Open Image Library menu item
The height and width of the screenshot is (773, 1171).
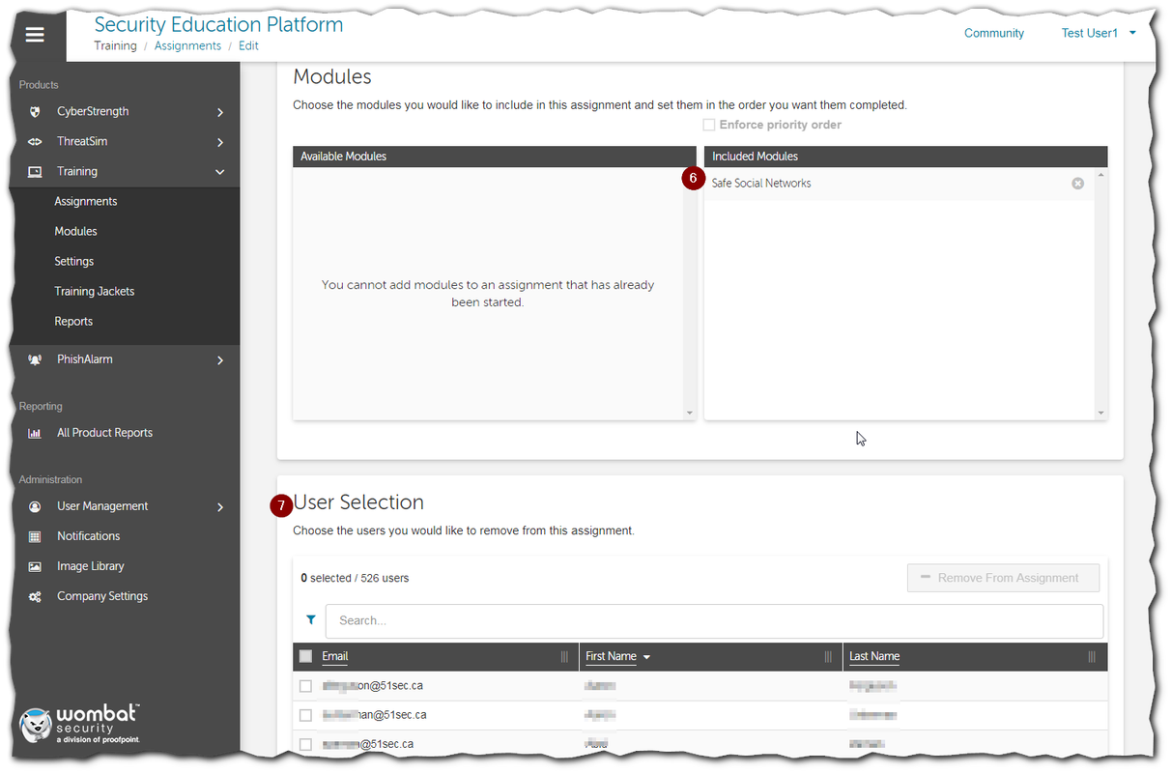click(x=91, y=566)
